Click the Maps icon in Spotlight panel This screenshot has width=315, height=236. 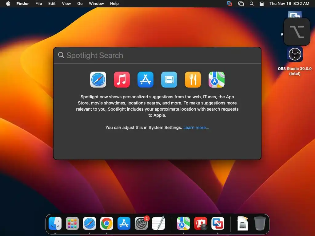click(217, 80)
